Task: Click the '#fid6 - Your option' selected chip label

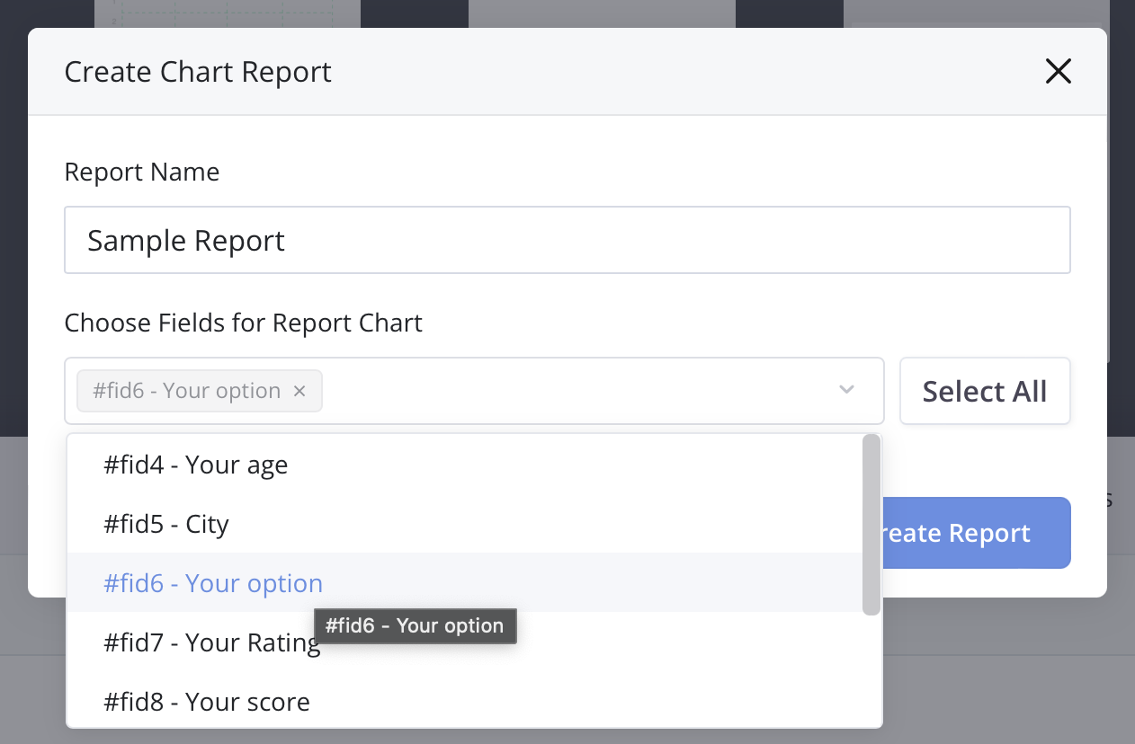Action: coord(187,392)
